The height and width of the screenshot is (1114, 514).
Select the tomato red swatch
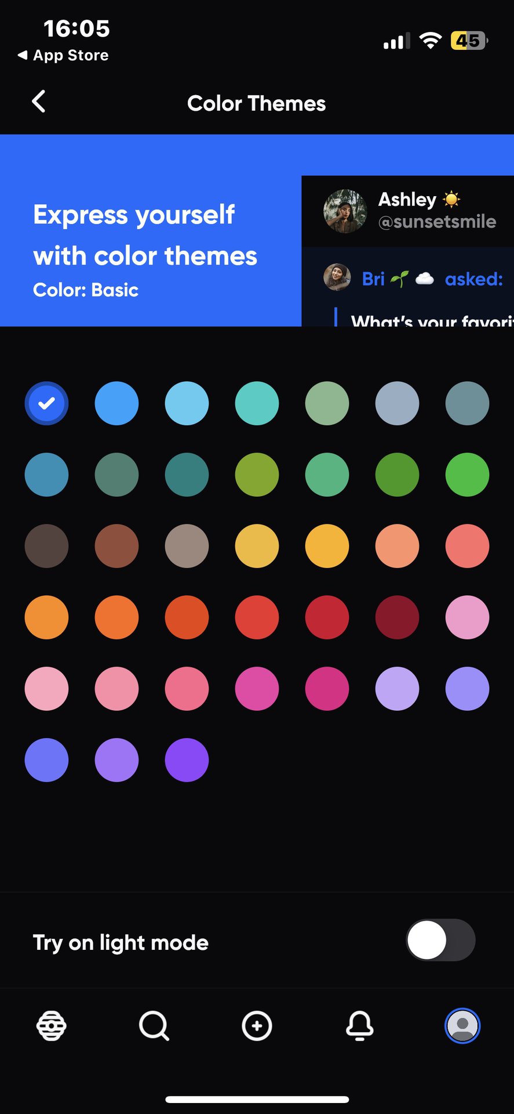[257, 617]
